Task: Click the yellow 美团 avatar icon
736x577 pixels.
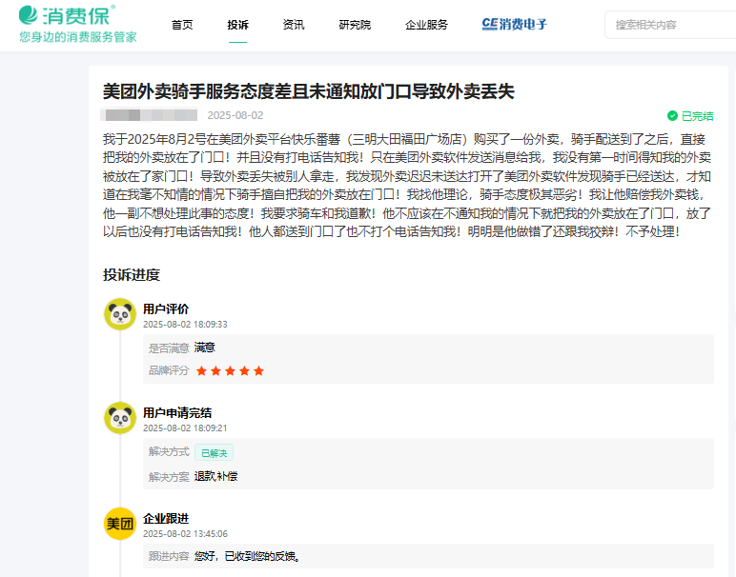Action: click(x=120, y=524)
